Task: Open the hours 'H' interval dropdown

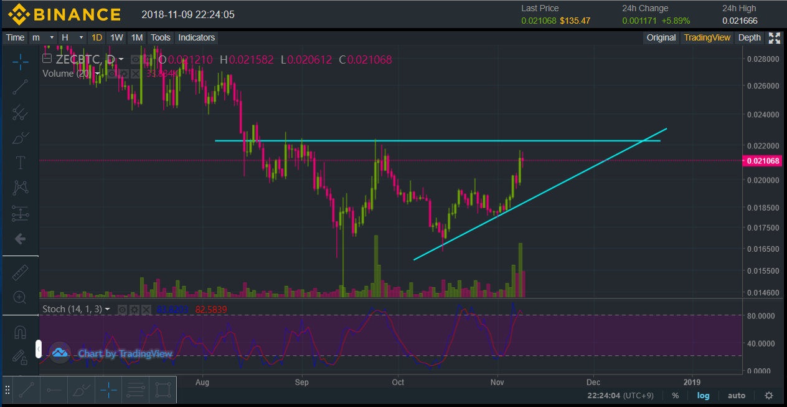Action: coord(72,37)
